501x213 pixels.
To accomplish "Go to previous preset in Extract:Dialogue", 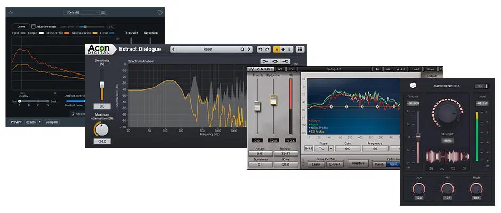I will tap(173, 50).
